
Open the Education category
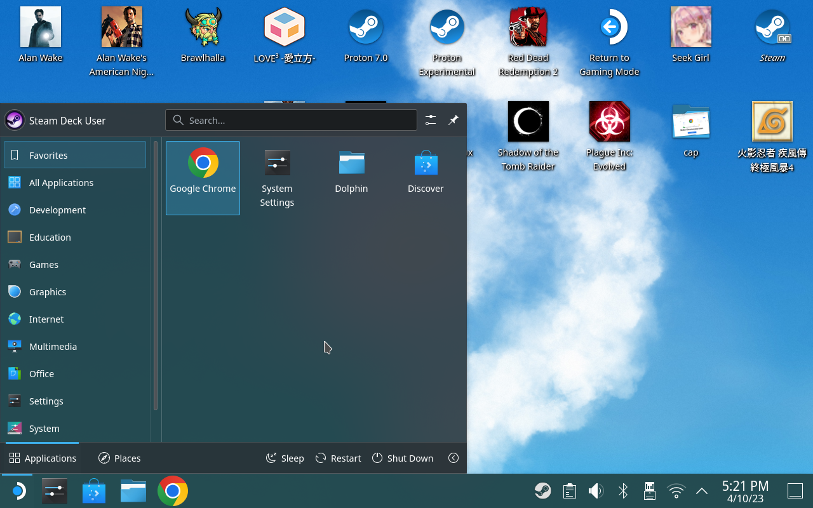pyautogui.click(x=75, y=237)
